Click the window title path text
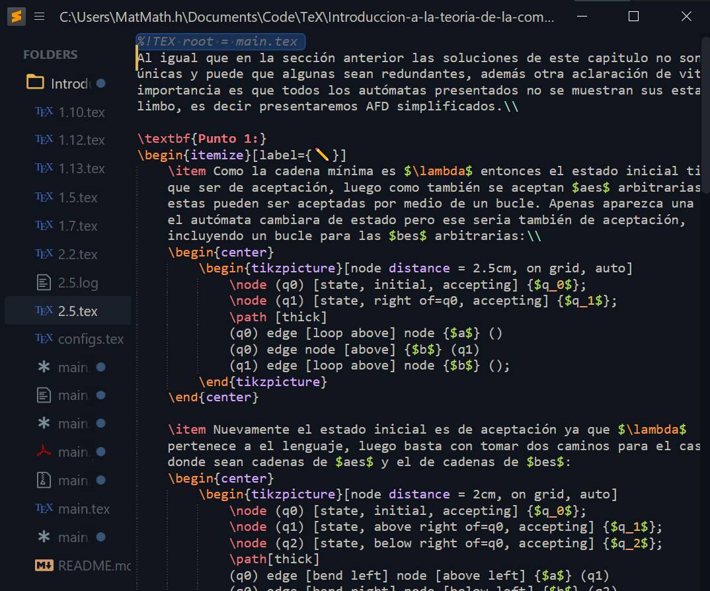The image size is (710, 591). [307, 17]
